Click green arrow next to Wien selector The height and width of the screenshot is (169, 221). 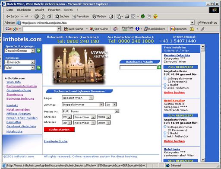(38, 67)
